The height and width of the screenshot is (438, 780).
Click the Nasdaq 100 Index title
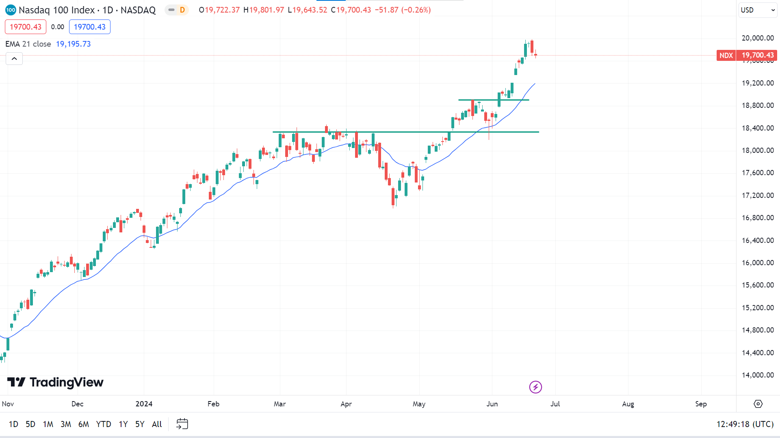(57, 10)
